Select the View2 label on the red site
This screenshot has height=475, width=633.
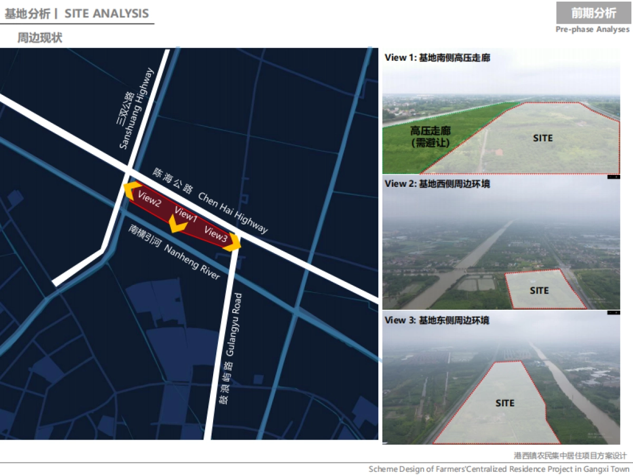[149, 199]
